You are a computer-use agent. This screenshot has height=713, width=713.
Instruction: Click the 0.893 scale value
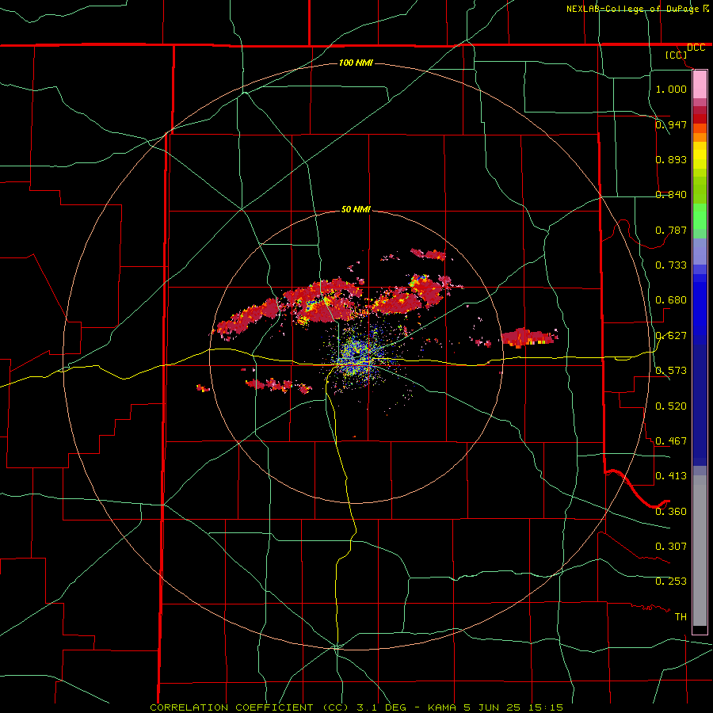tap(671, 159)
